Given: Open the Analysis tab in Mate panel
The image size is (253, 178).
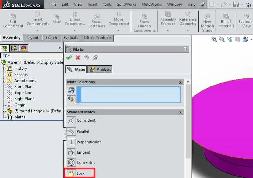Looking at the screenshot, I should (100, 69).
